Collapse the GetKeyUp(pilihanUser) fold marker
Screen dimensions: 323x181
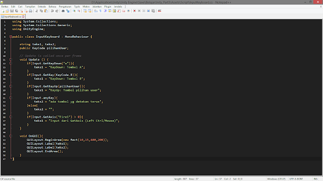(x=11, y=86)
